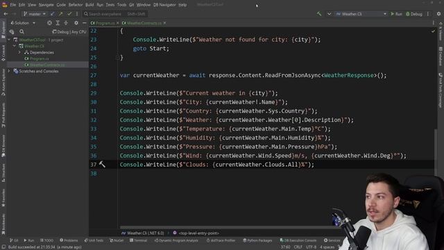Open the Weather.Cli run configuration dropdown
The image size is (444, 250).
tap(361, 14)
